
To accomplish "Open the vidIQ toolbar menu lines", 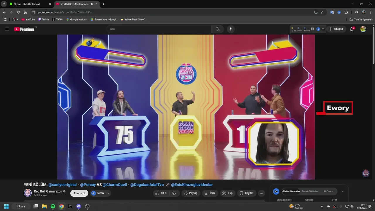I will pyautogui.click(x=323, y=29).
